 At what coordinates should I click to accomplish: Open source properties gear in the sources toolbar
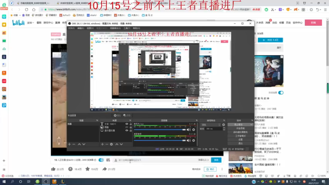pos(111,144)
